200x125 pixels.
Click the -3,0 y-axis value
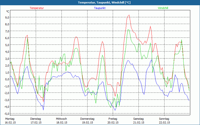[6, 100]
